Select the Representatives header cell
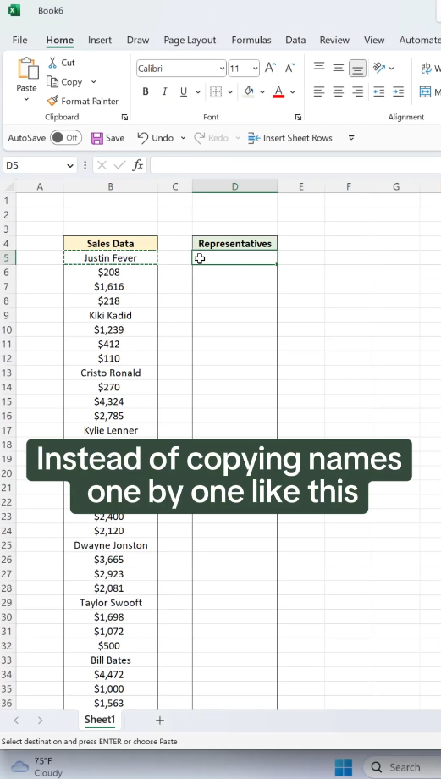 tap(235, 244)
